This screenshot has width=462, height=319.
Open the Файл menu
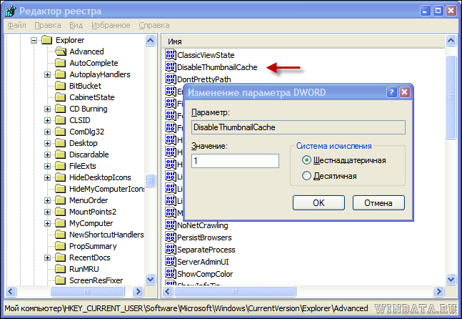(16, 25)
